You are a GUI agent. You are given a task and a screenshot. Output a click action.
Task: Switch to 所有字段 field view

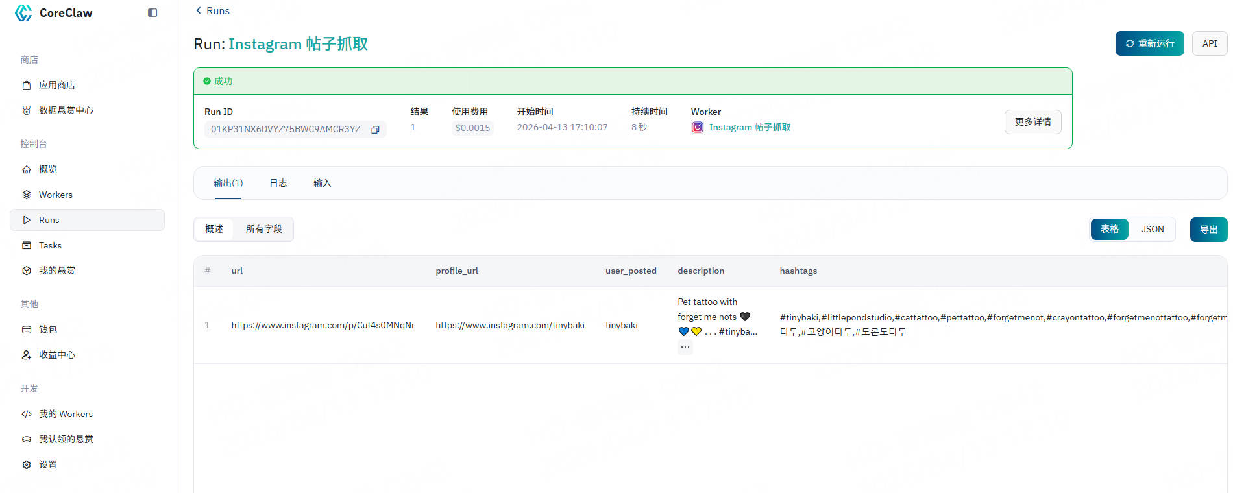coord(263,229)
